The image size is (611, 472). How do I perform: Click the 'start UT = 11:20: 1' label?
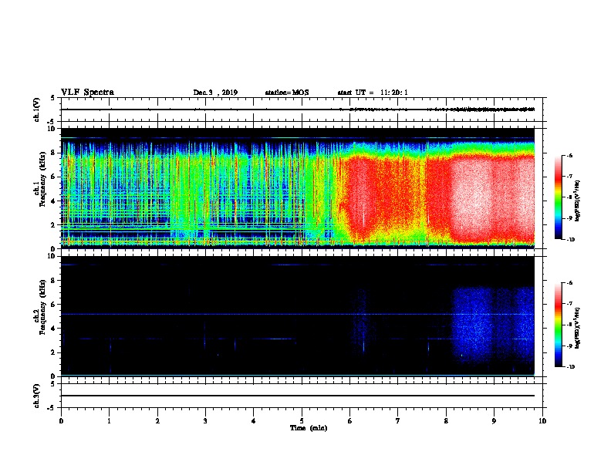pyautogui.click(x=373, y=93)
